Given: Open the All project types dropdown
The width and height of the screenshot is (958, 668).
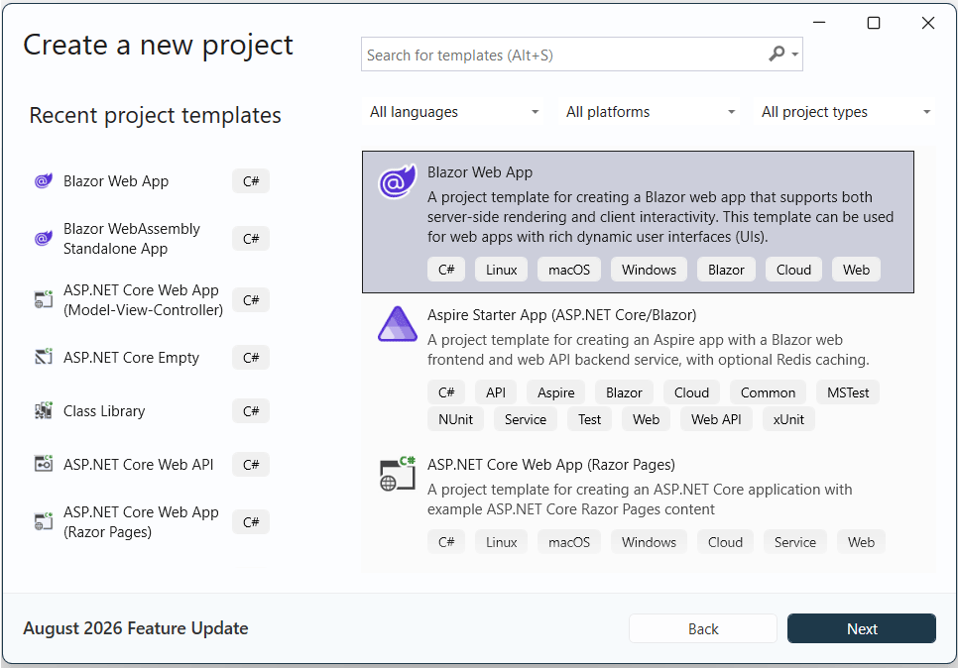Looking at the screenshot, I should tap(844, 112).
